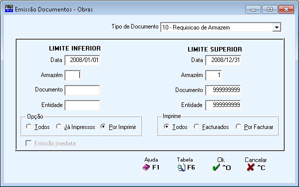299x187 pixels.
Task: Choose the Por Facturar radio button
Action: point(239,126)
